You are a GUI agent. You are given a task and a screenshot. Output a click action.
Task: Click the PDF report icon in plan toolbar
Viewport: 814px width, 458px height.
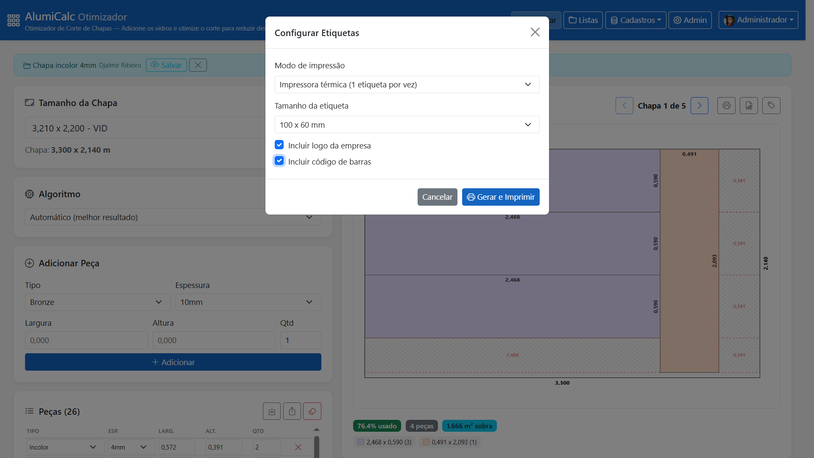click(749, 106)
